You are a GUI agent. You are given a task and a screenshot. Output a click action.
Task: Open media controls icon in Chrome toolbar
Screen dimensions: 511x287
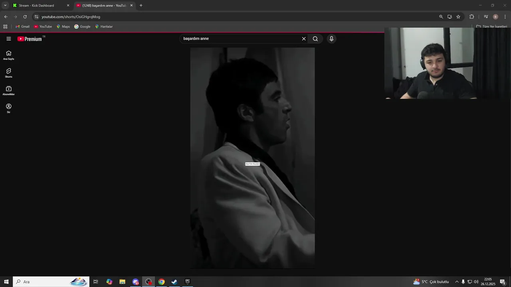(x=486, y=17)
